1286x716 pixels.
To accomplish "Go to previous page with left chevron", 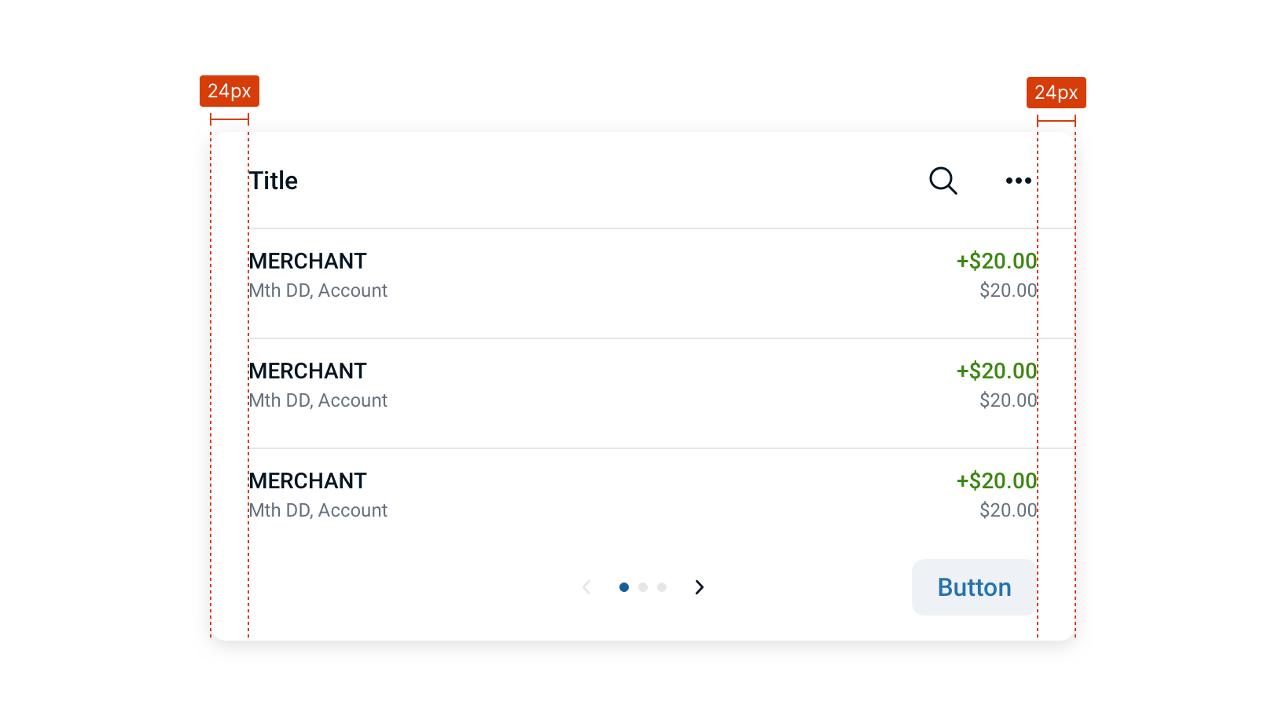I will 586,587.
